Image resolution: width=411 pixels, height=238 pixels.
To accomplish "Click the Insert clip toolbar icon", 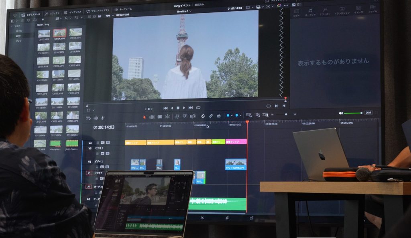I will (177, 116).
